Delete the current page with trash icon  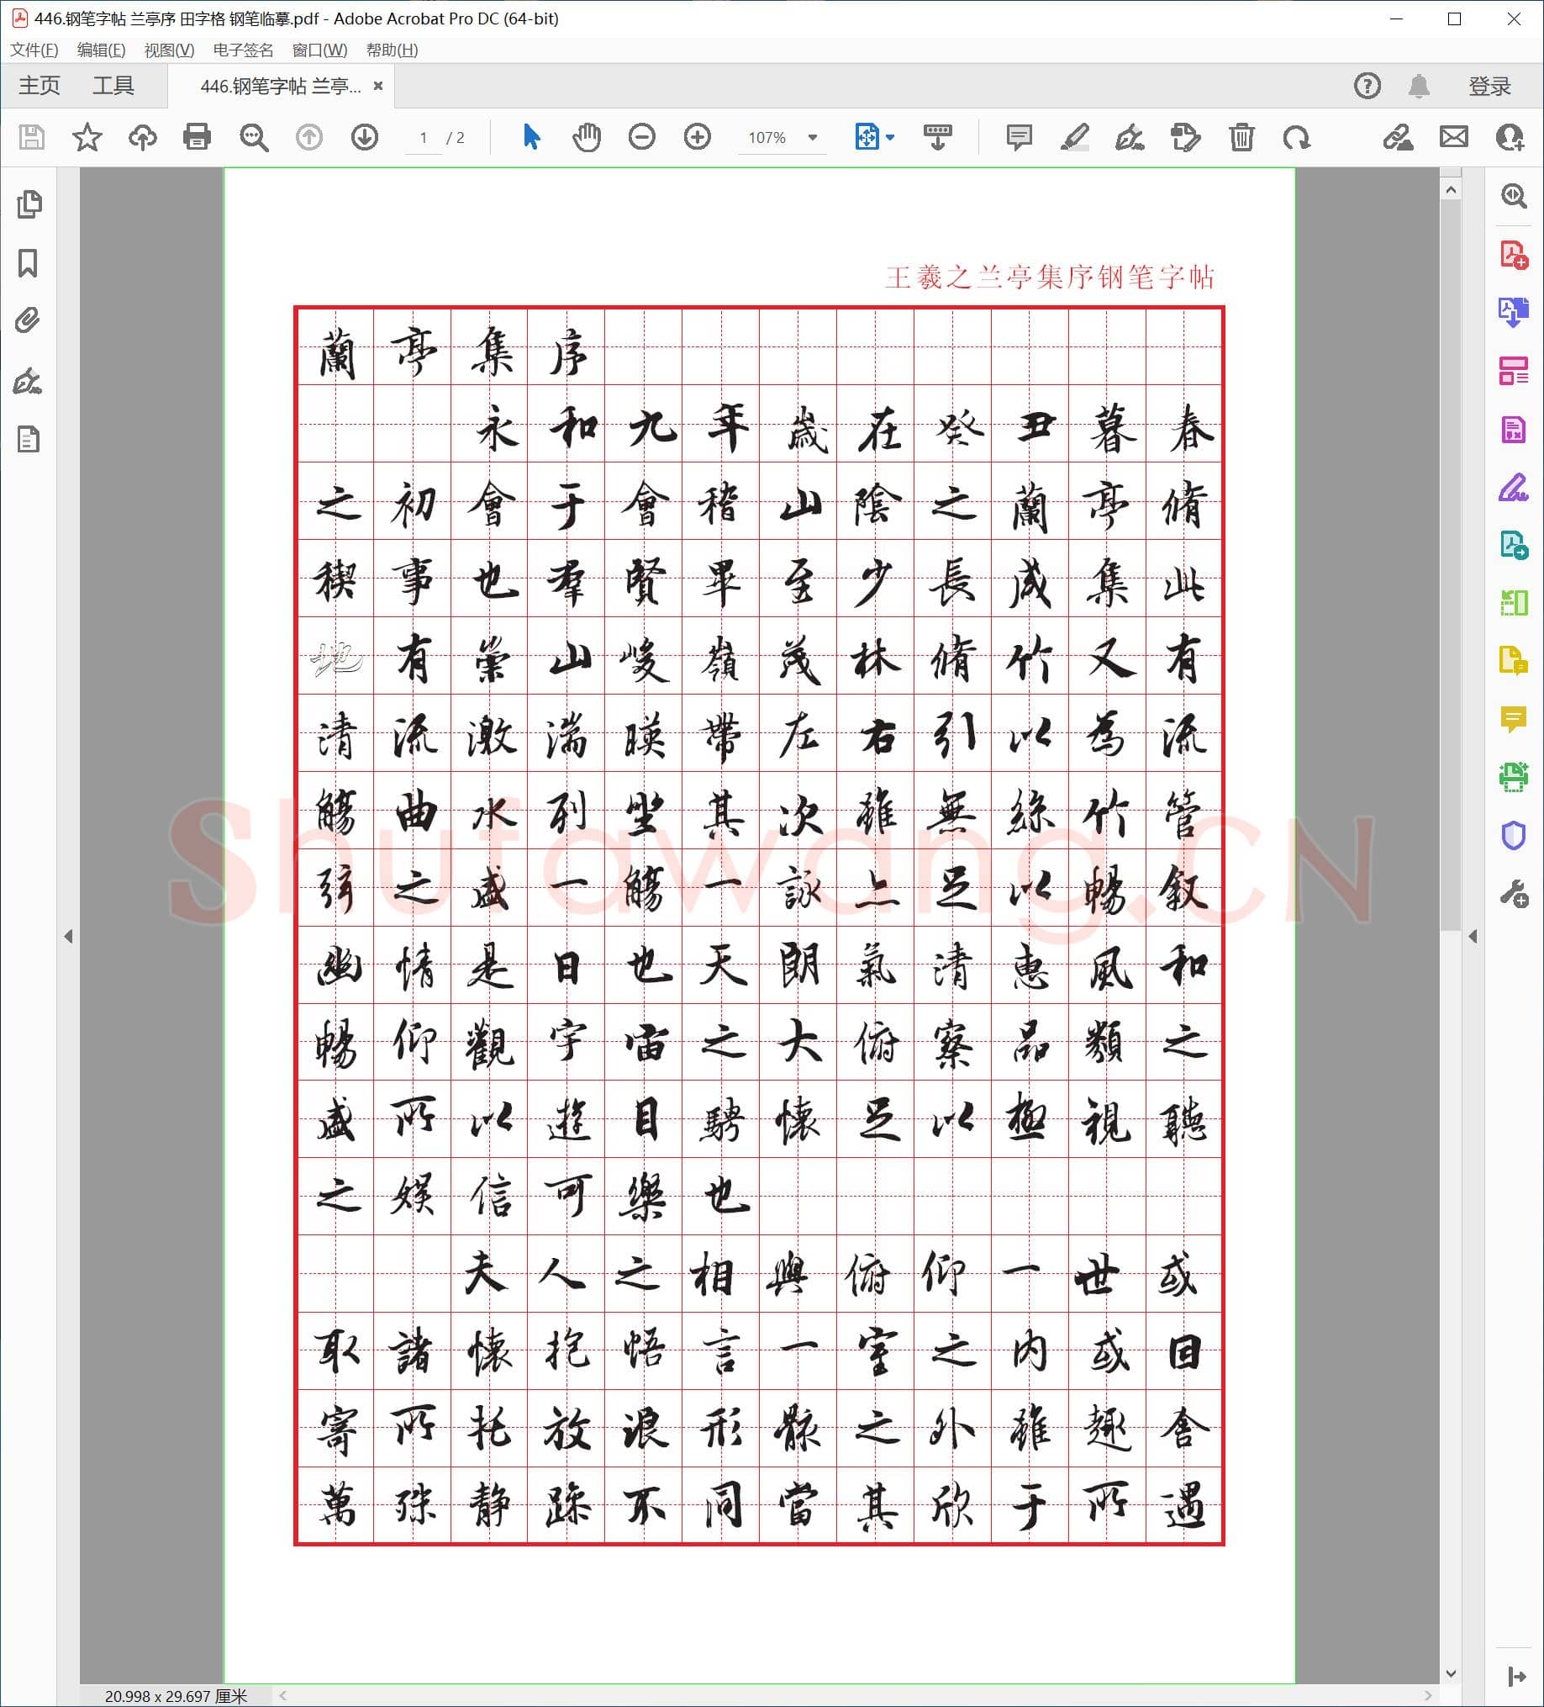tap(1240, 137)
